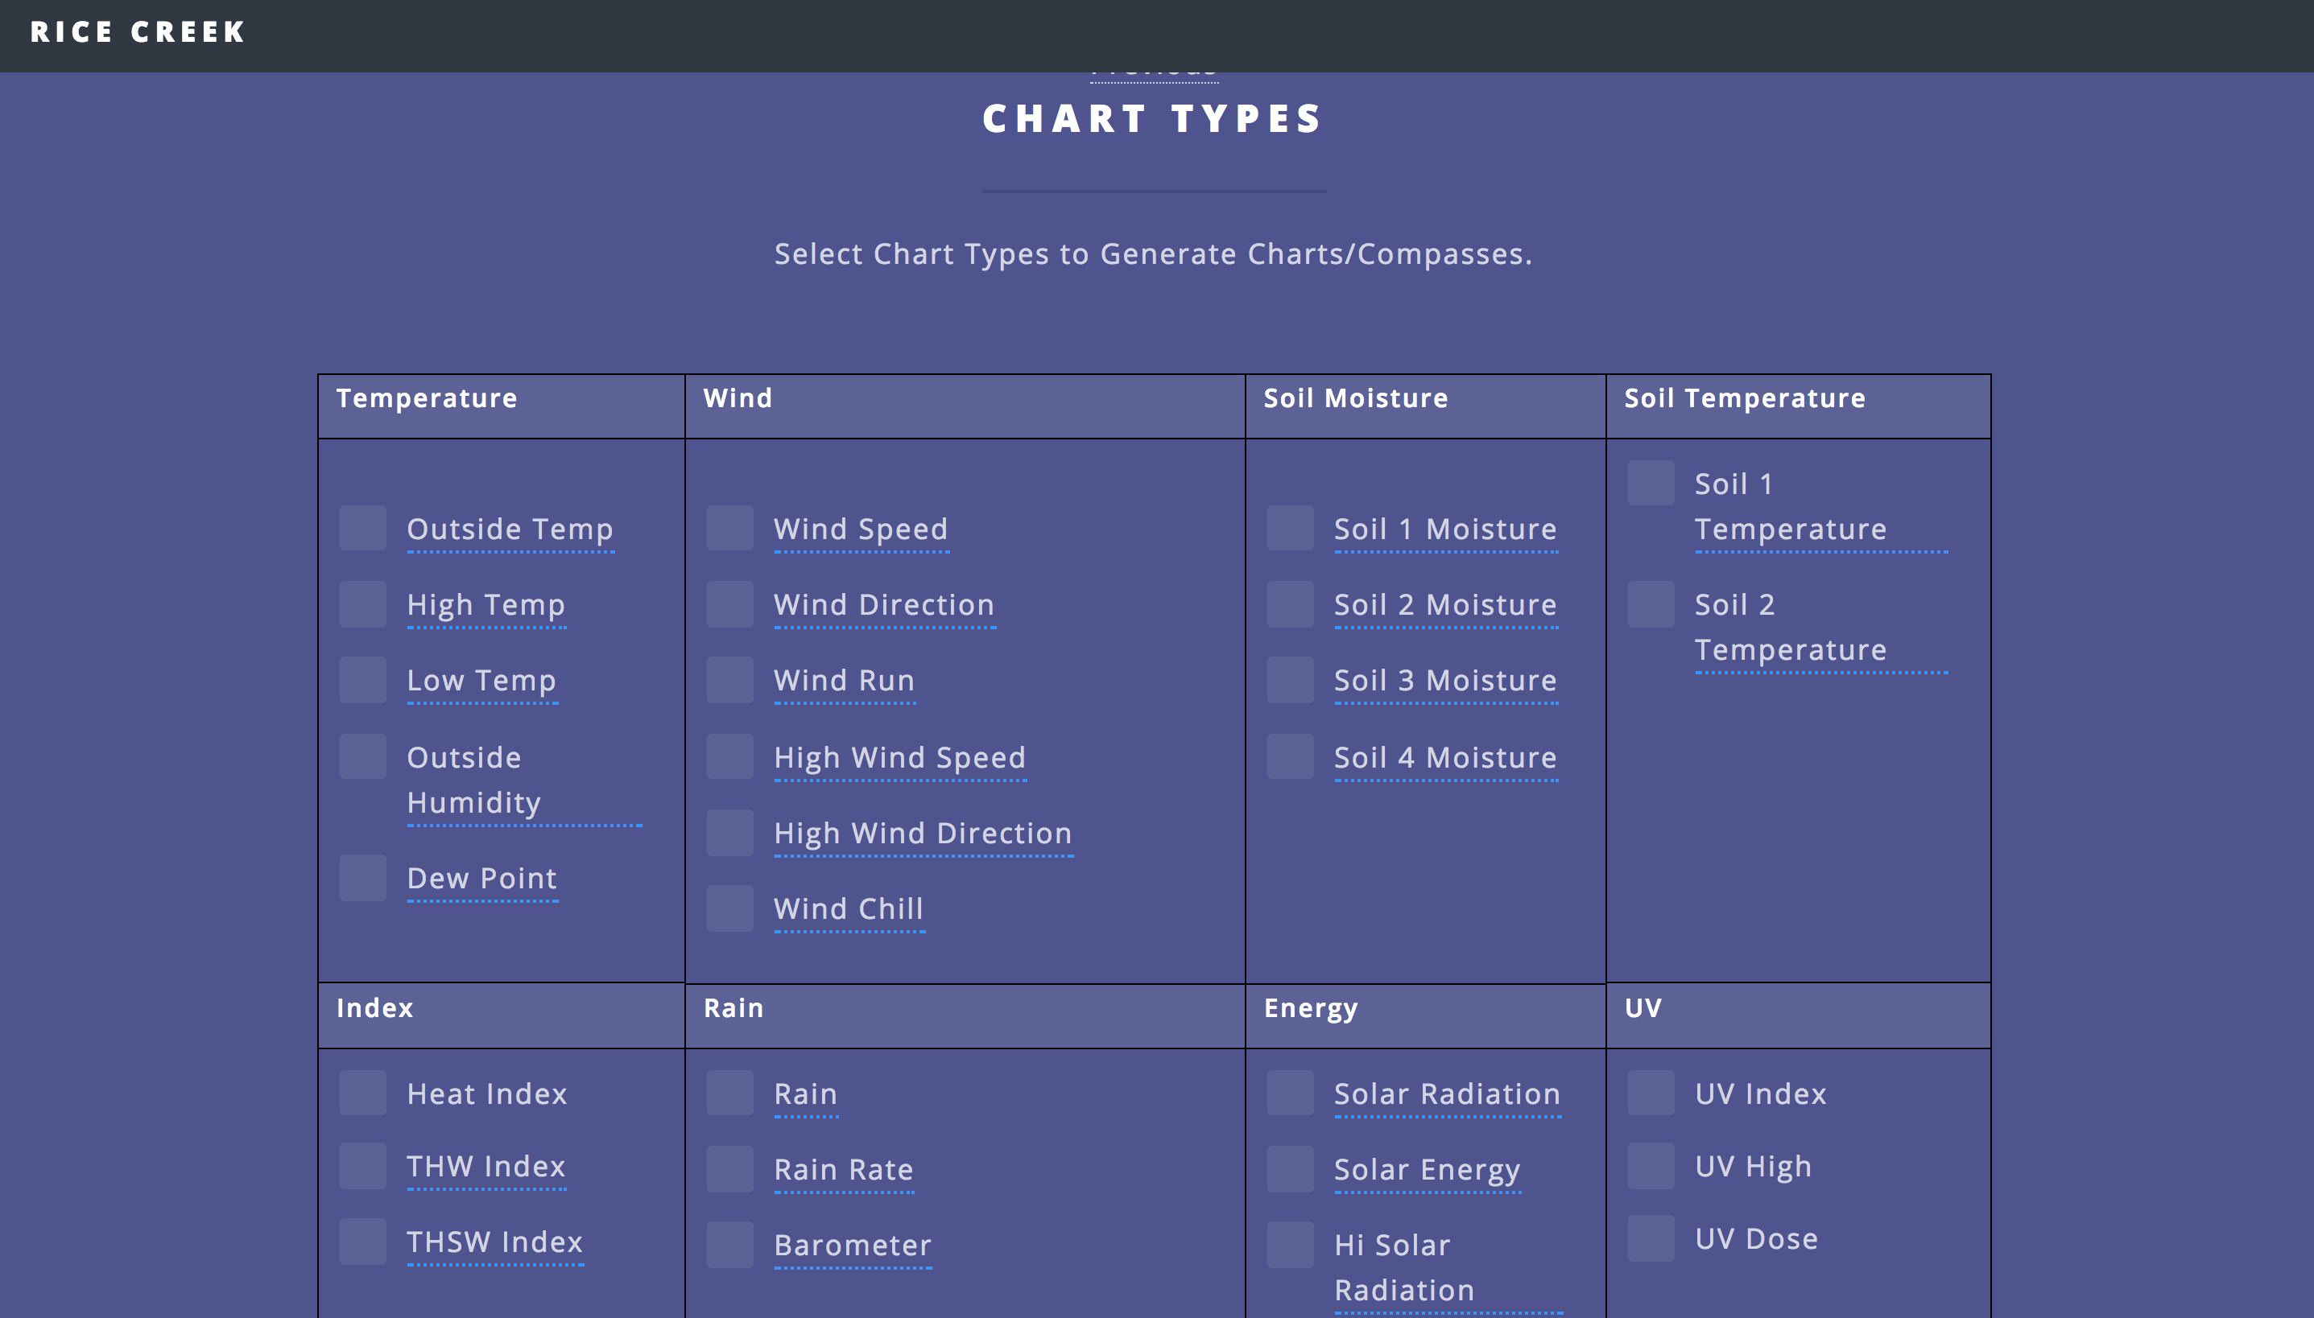Check the Rain Rate checkbox

pyautogui.click(x=729, y=1168)
